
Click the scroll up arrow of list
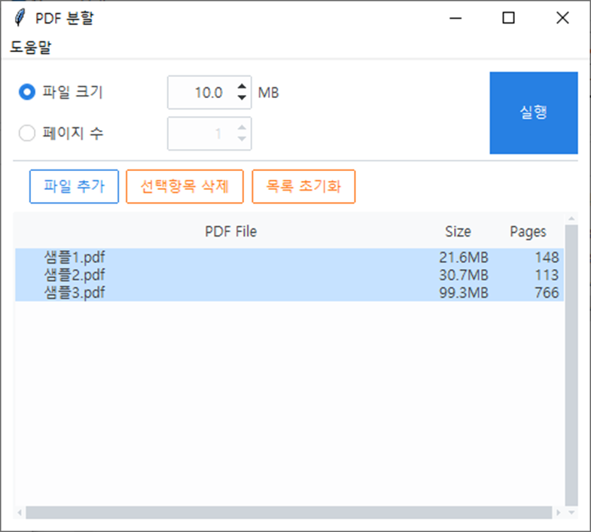[571, 219]
